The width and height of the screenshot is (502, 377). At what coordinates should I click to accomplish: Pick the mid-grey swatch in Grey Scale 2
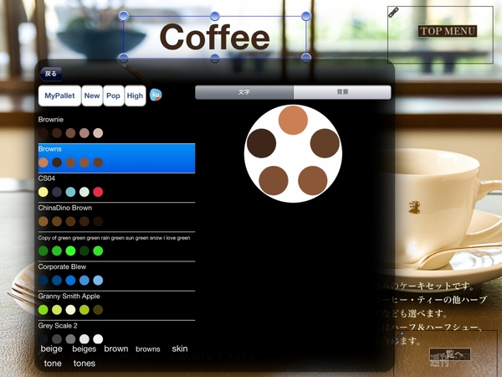70,338
